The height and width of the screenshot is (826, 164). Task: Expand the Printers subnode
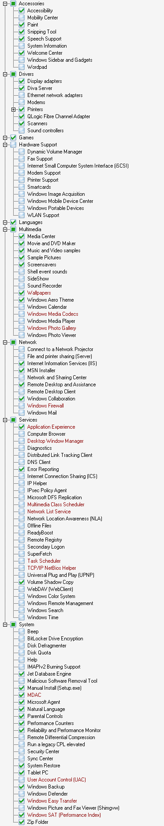point(14,109)
